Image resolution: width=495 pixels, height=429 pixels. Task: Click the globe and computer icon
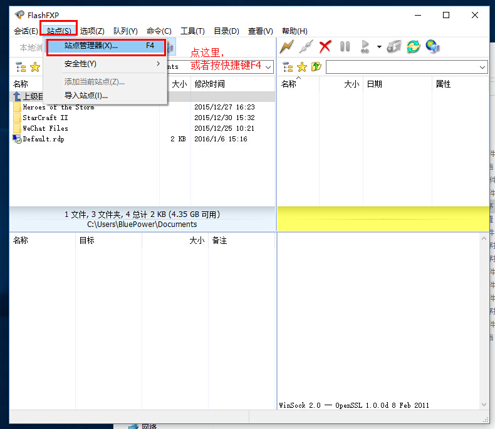point(433,47)
